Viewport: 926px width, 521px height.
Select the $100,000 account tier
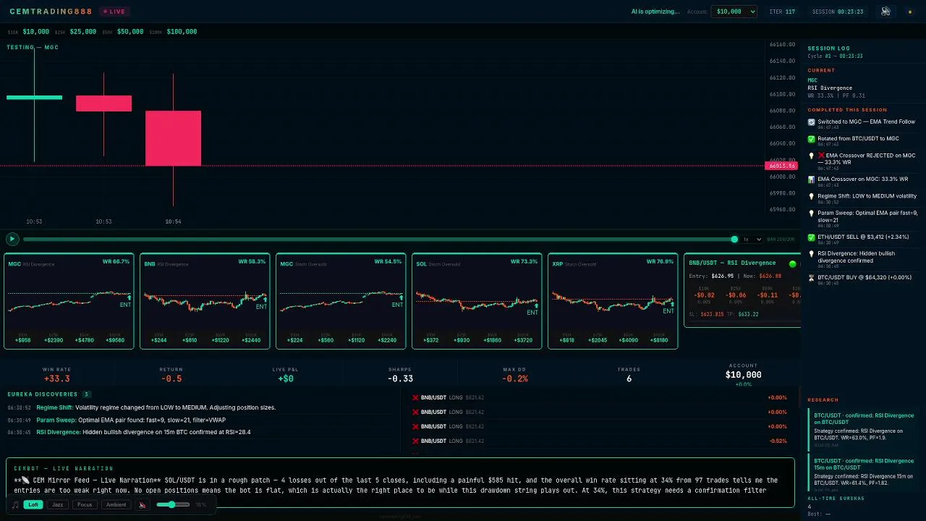pos(182,32)
